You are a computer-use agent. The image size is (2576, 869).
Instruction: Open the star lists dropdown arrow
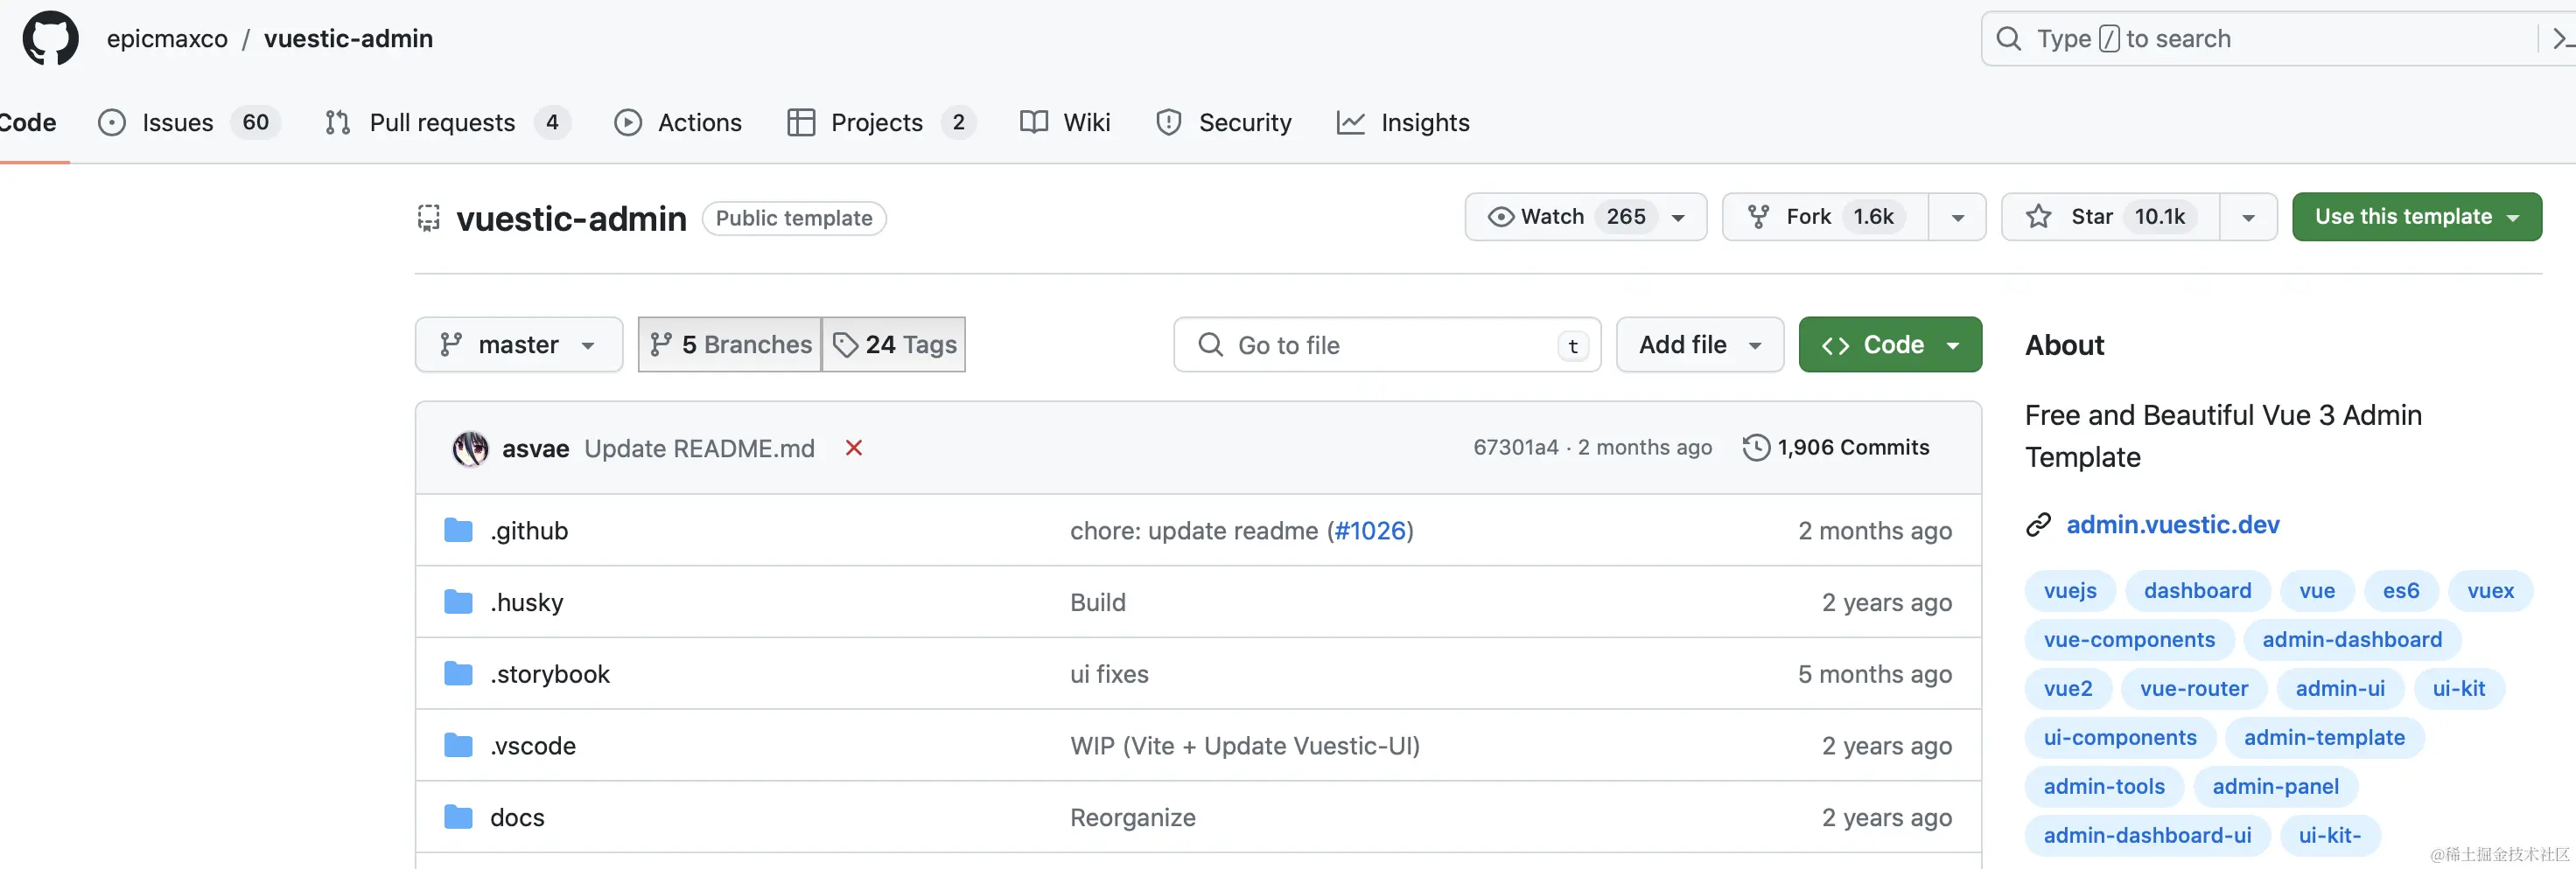[x=2248, y=217]
